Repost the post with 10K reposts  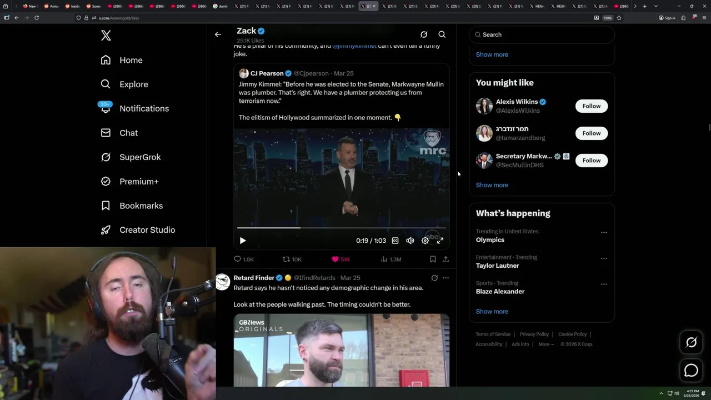point(292,259)
